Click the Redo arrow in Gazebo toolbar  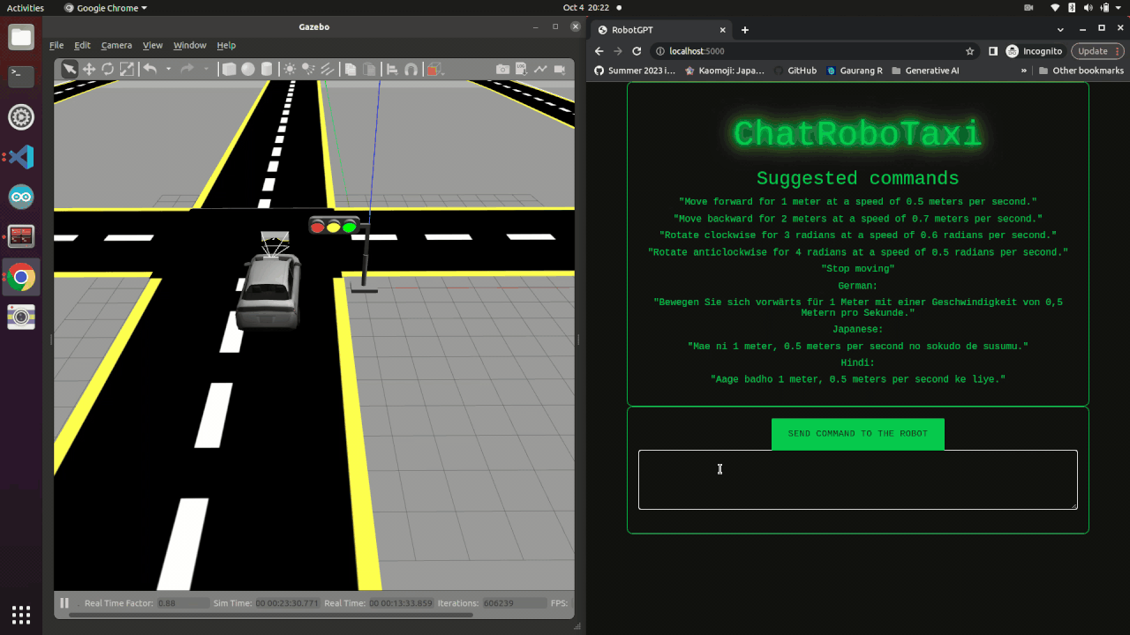click(187, 70)
